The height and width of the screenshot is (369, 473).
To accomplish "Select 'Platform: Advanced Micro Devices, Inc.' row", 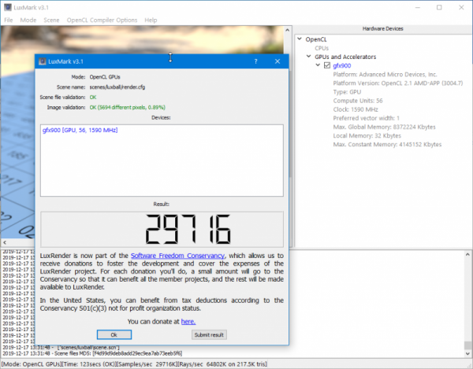I will click(385, 74).
